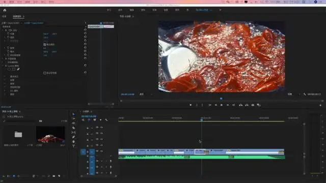Expand the HSL Secondary section
The height and width of the screenshot is (183, 326).
[x=5, y=90]
